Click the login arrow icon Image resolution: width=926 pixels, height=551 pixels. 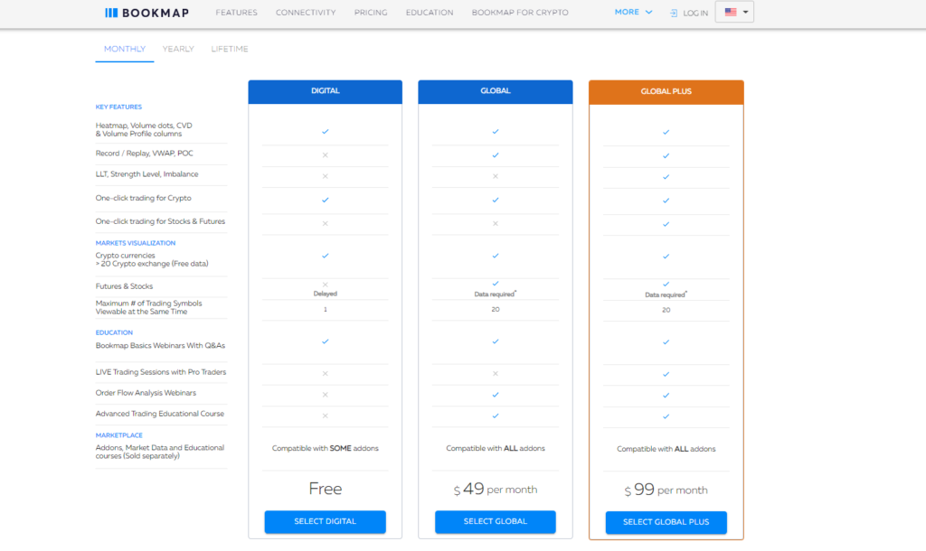tap(674, 14)
